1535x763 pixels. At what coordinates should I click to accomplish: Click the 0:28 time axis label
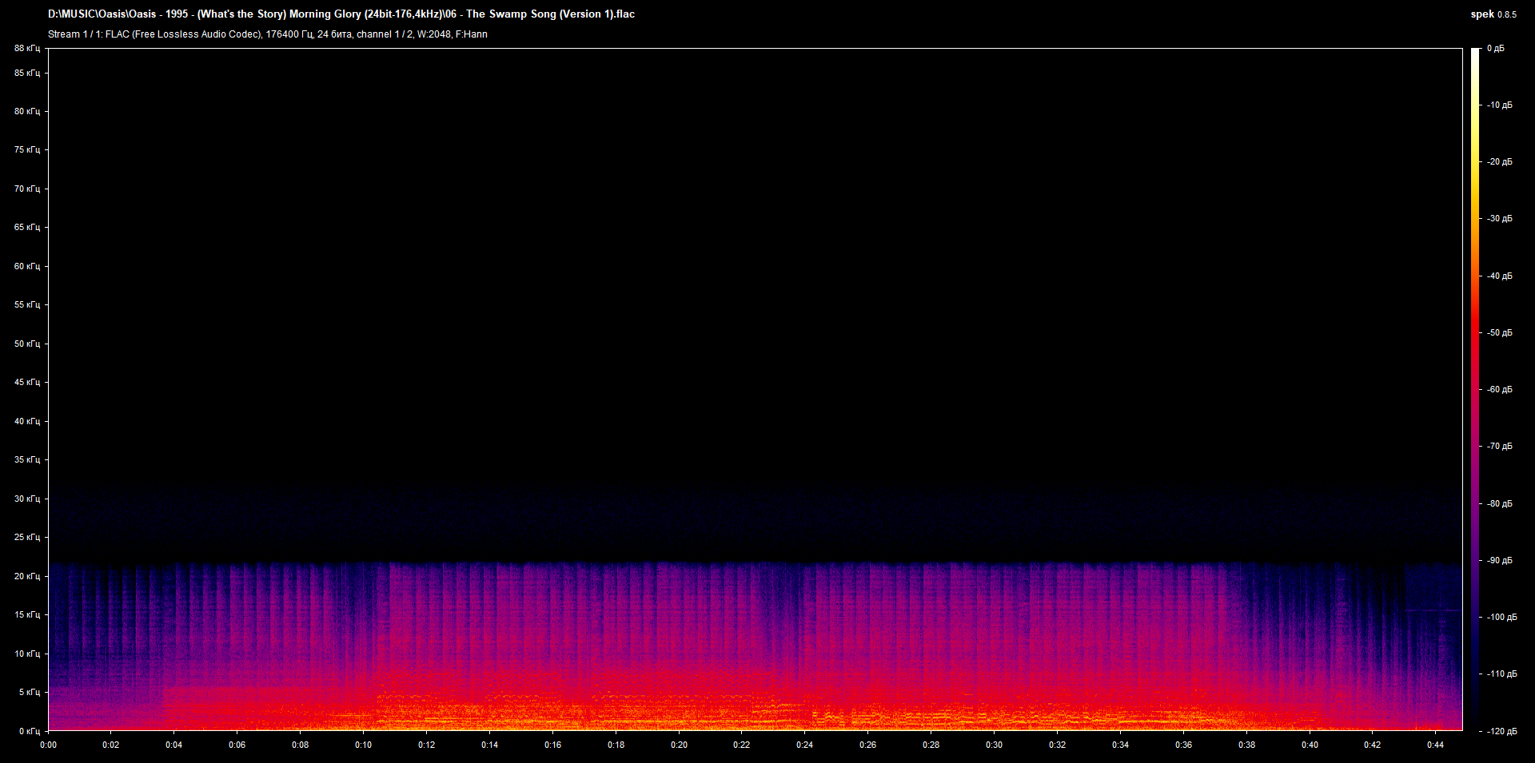(x=931, y=745)
